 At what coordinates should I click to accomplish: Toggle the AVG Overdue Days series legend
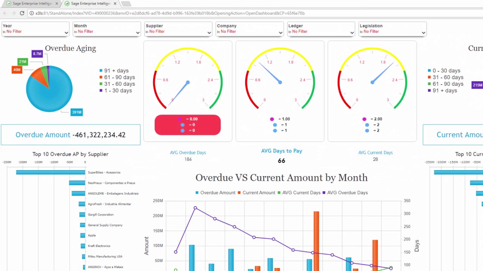click(345, 193)
